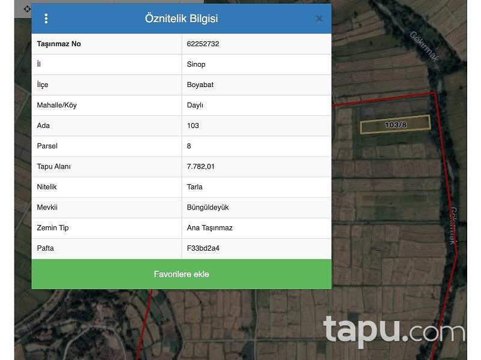Click the Parsel value 8
This screenshot has width=481, height=360.
(x=189, y=146)
